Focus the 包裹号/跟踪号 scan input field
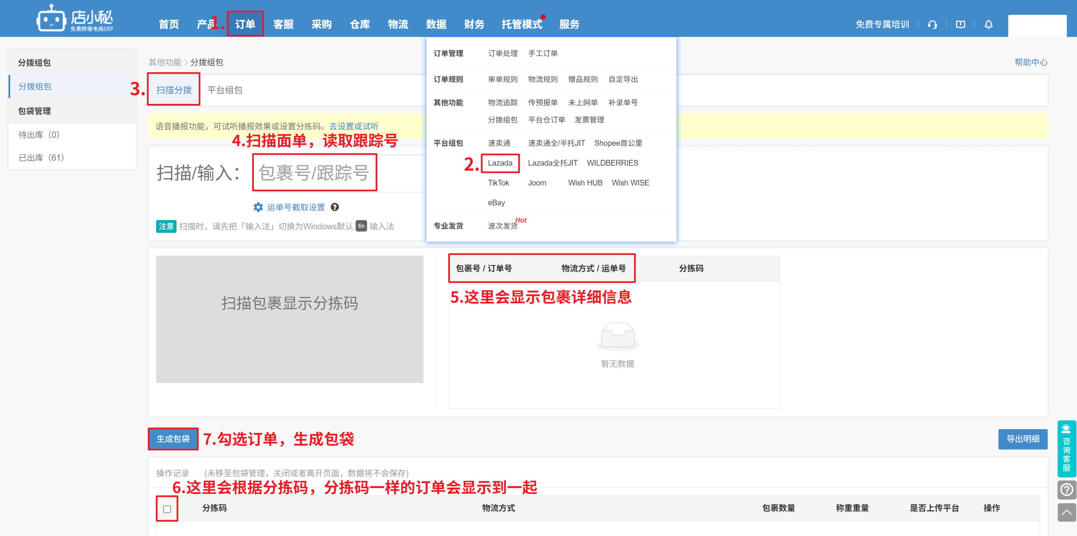The height and width of the screenshot is (536, 1077). pos(314,173)
